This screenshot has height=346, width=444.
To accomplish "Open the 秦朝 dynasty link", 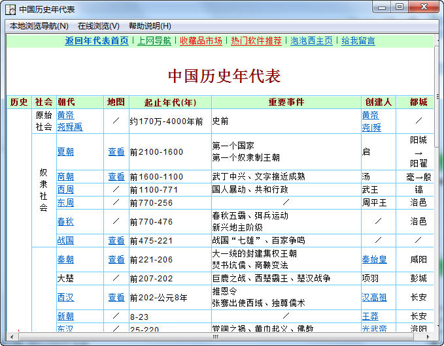I will 65,260.
